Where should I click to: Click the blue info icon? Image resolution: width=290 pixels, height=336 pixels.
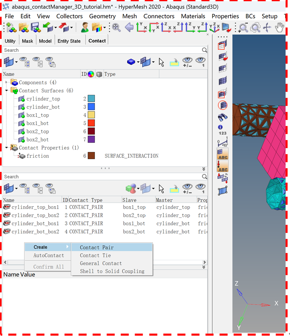click(220, 127)
